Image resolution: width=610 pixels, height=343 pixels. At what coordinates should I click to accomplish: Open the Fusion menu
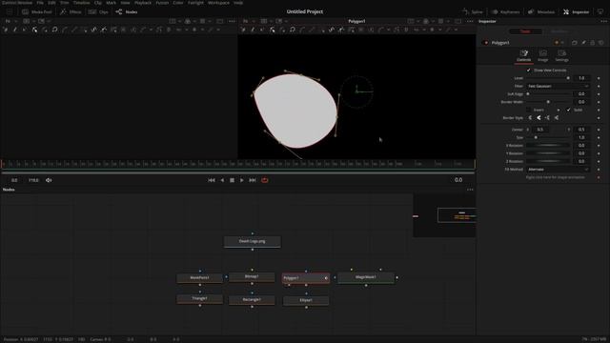(162, 3)
